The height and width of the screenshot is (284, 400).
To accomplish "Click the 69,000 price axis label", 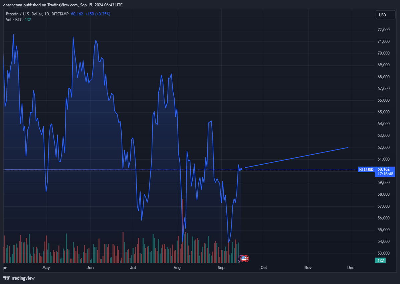I will click(x=383, y=65).
